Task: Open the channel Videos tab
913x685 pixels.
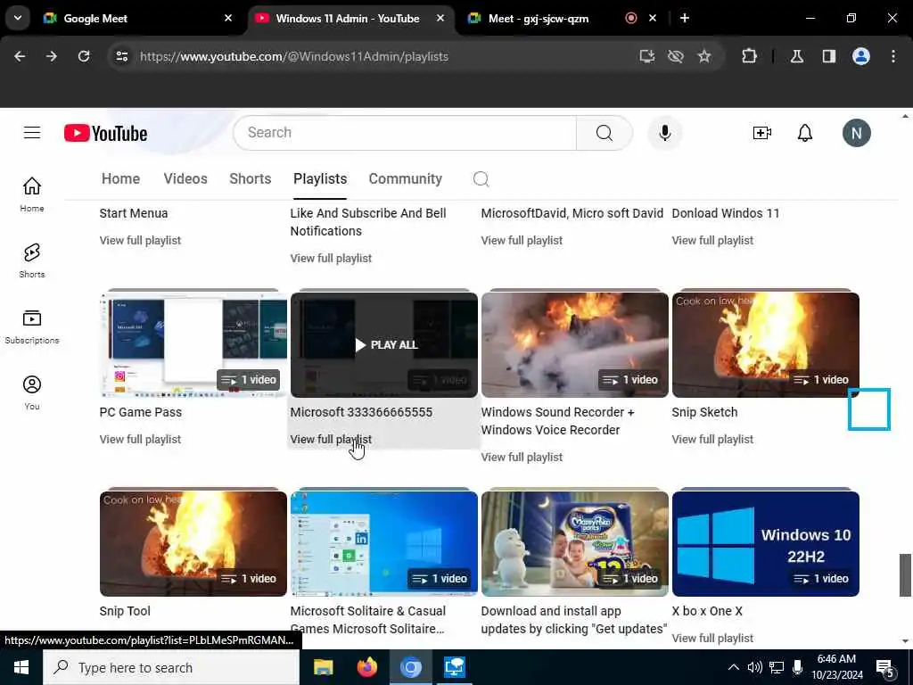Action: [185, 178]
